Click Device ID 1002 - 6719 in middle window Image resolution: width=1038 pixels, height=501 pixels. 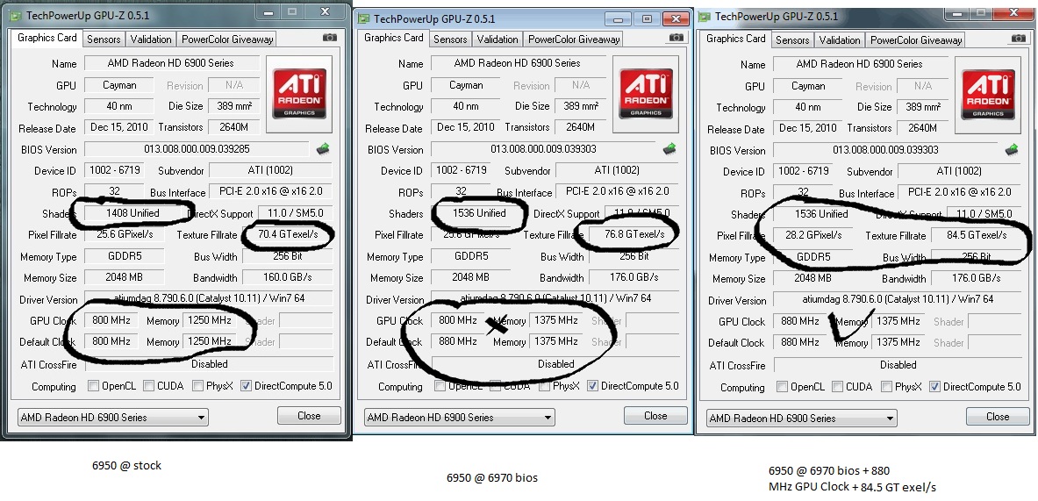(x=462, y=170)
